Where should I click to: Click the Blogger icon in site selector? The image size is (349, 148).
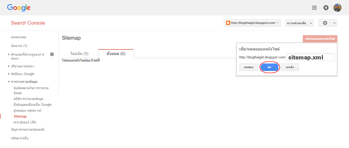click(228, 23)
